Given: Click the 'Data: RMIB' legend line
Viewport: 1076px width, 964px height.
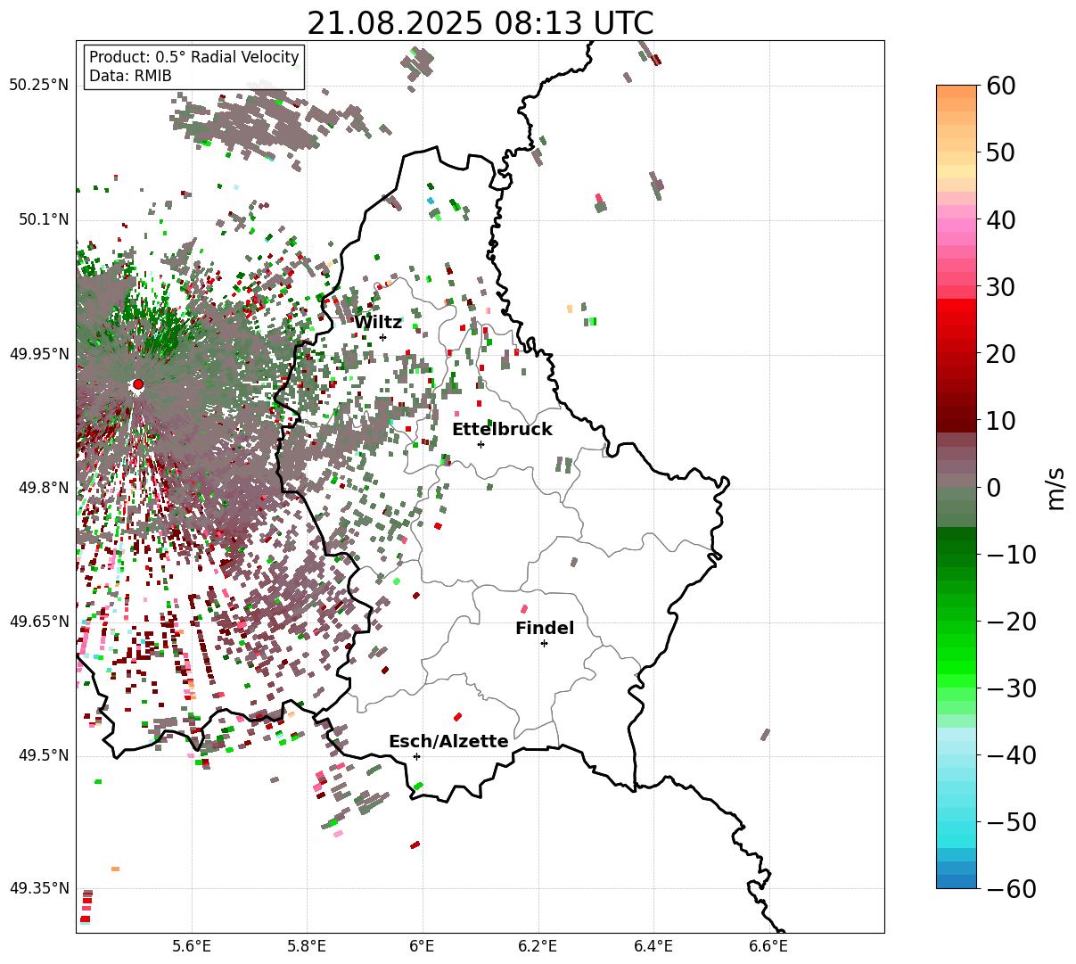Looking at the screenshot, I should point(130,76).
